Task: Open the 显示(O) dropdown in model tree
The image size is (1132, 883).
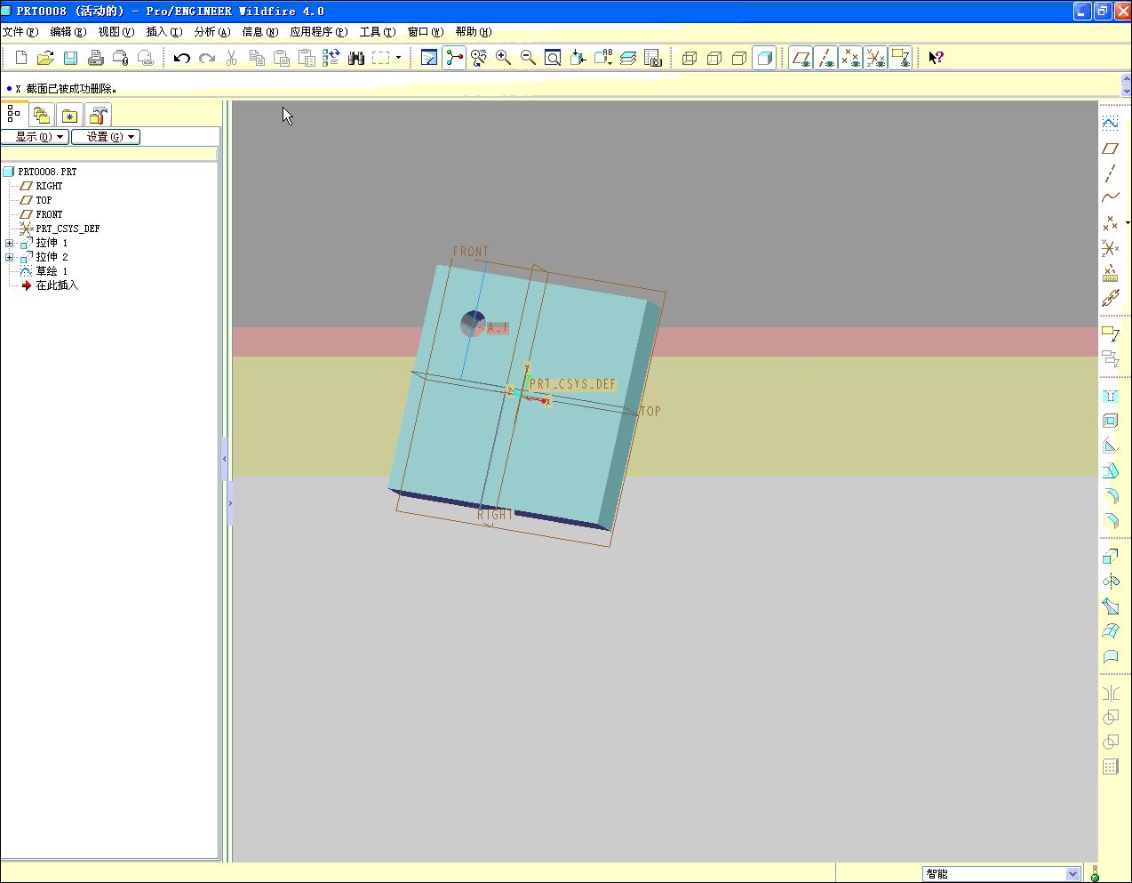Action: click(35, 137)
